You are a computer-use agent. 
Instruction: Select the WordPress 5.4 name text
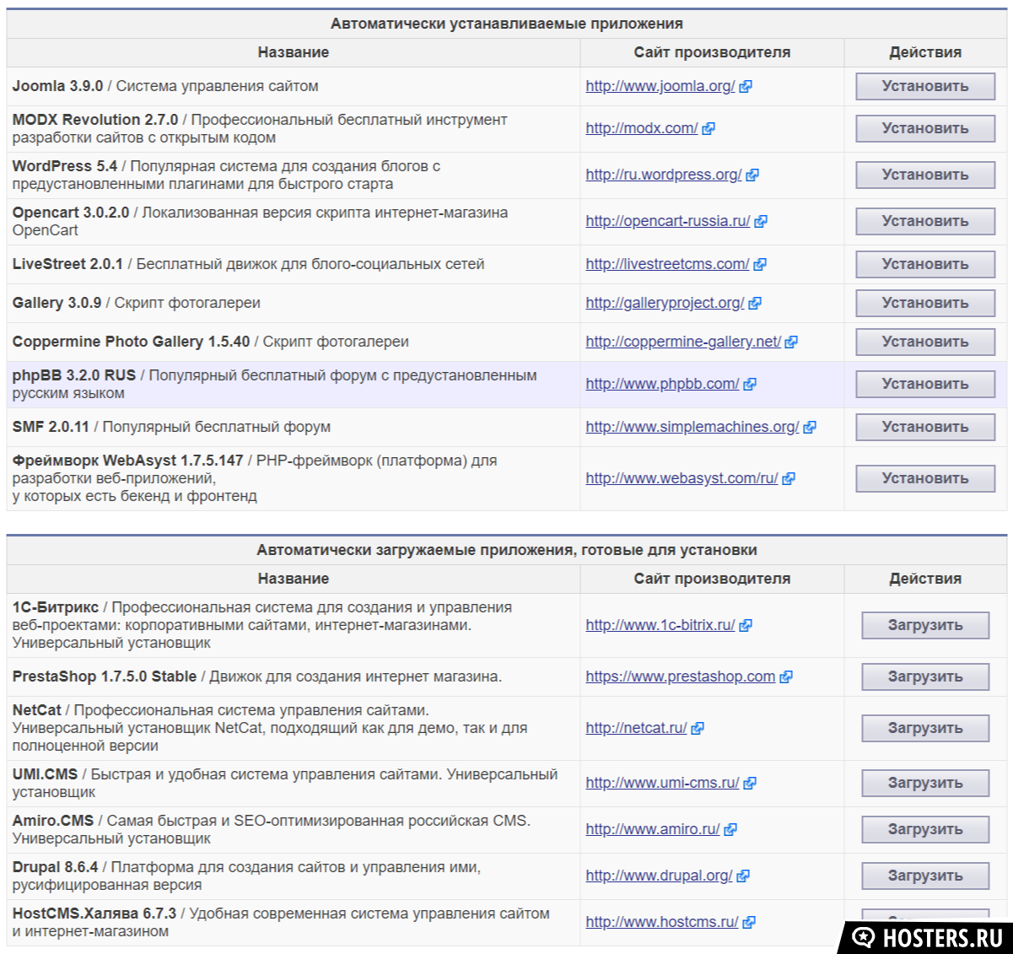(65, 166)
